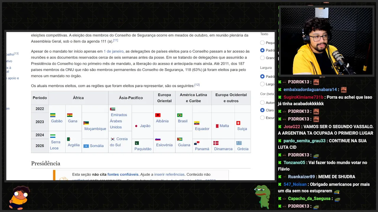Click the United Arab Emirates flag icon

point(113,109)
